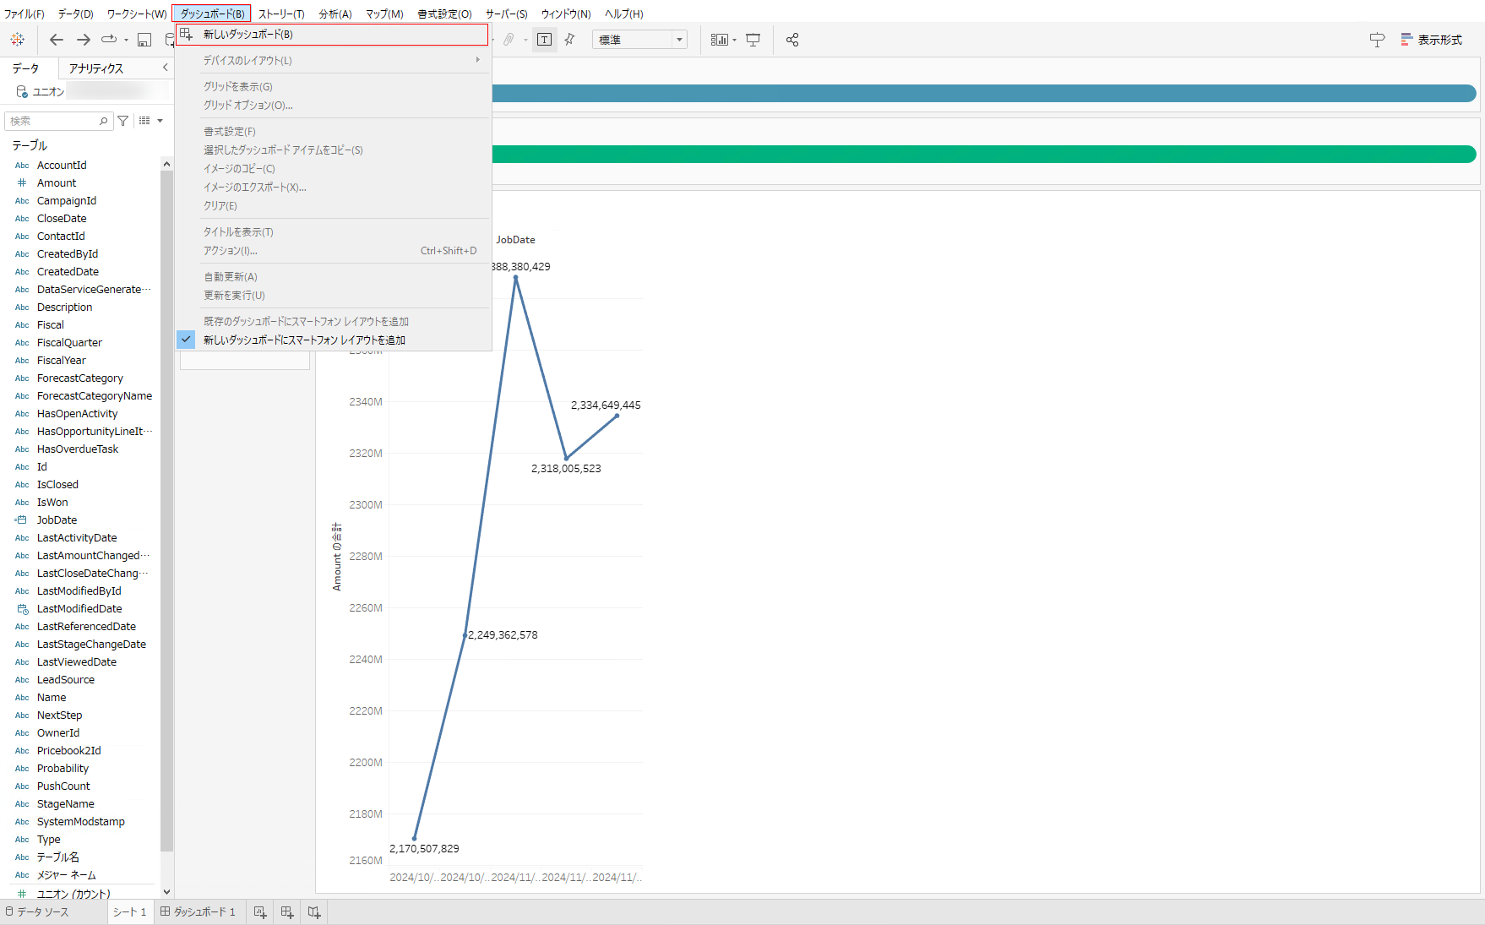Image resolution: width=1485 pixels, height=925 pixels.
Task: Click the 表示形式 Show Me button
Action: [1432, 40]
